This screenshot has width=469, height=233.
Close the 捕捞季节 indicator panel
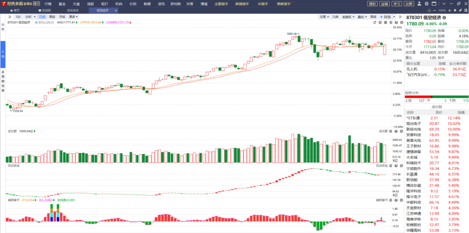click(401, 200)
